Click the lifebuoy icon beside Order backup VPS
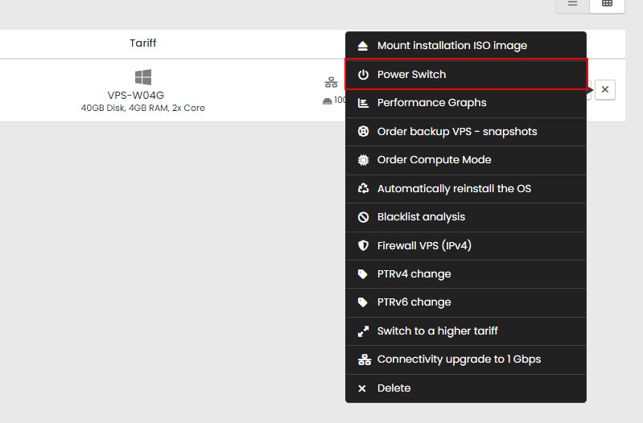643x423 pixels. click(x=363, y=132)
